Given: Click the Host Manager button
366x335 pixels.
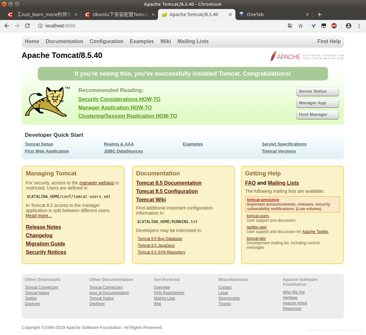Looking at the screenshot, I should pos(317,115).
